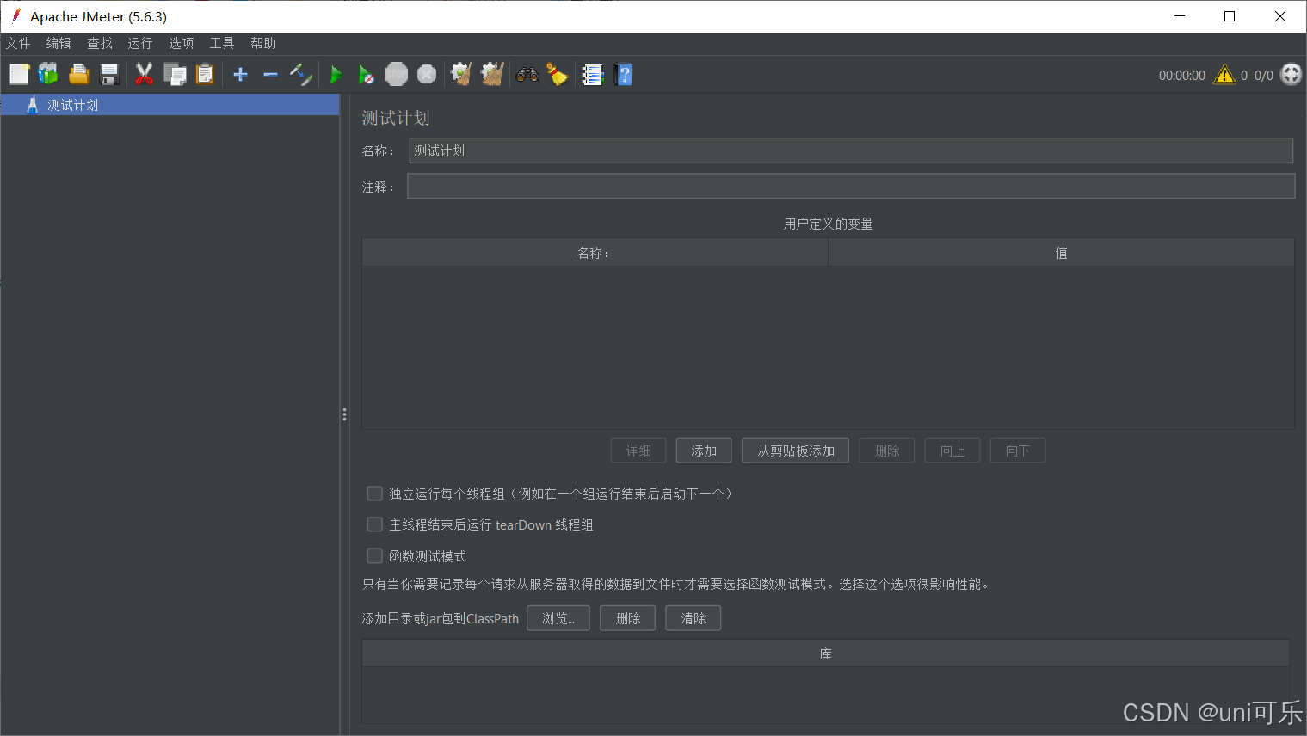Save the test plan with floppy icon
This screenshot has width=1307, height=736.
click(x=109, y=75)
